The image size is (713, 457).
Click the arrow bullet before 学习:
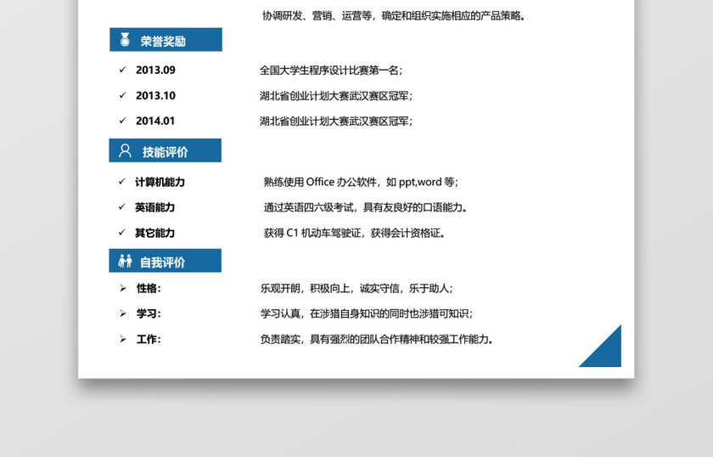pos(123,313)
